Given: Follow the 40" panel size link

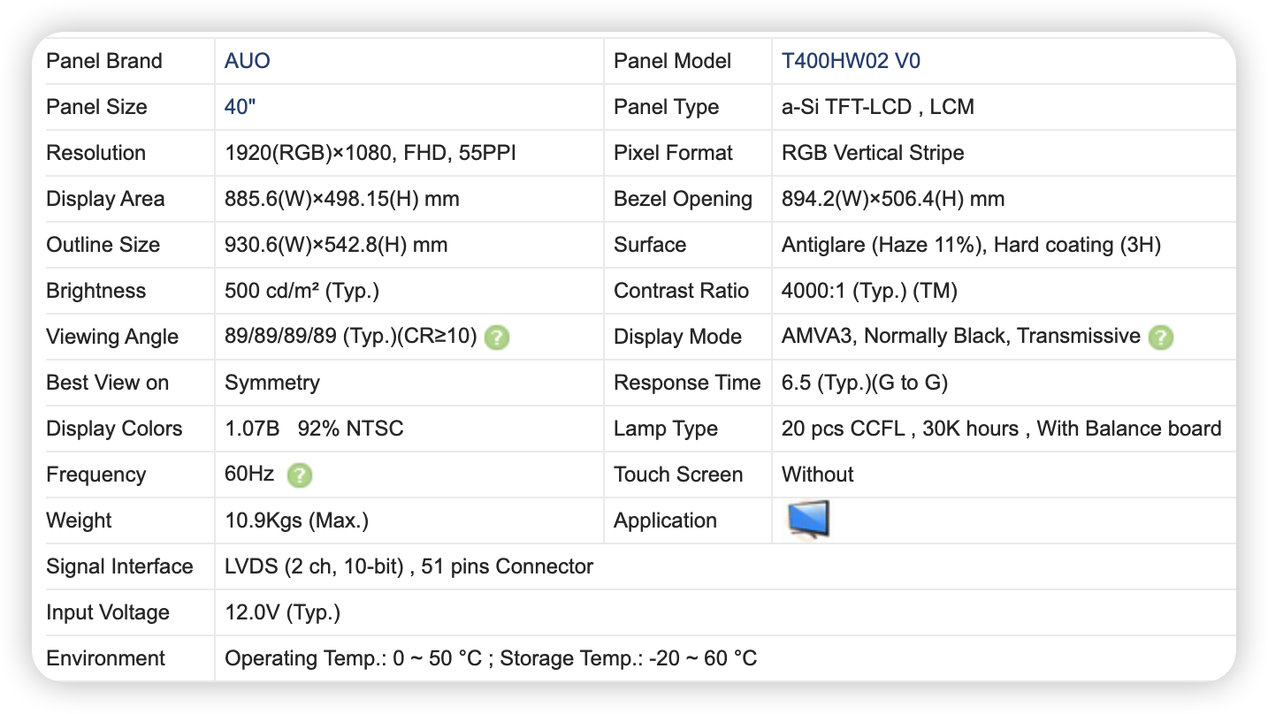Looking at the screenshot, I should click(x=241, y=107).
